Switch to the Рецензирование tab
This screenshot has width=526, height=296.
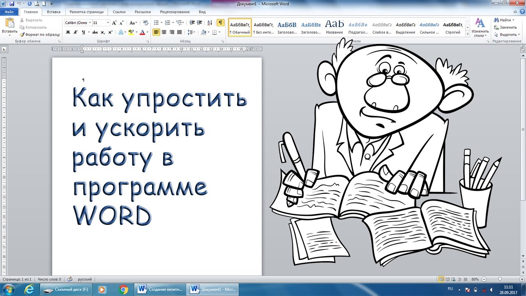pos(175,12)
